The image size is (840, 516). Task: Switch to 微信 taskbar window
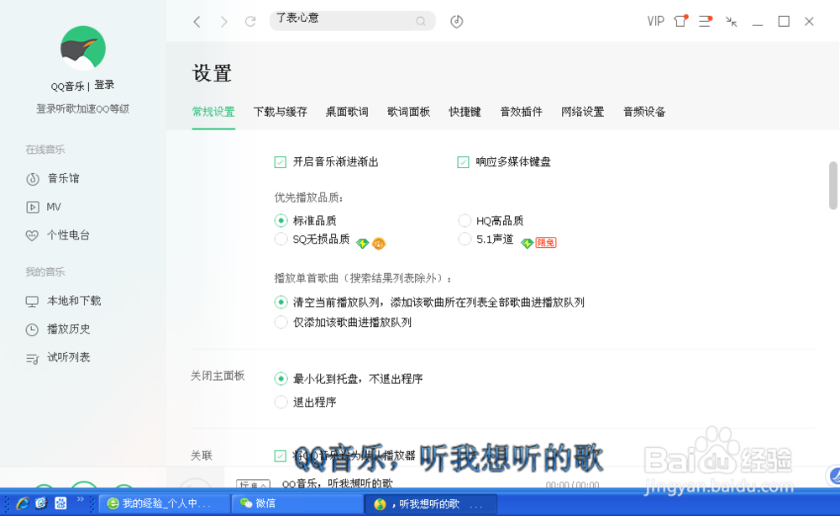click(x=297, y=503)
